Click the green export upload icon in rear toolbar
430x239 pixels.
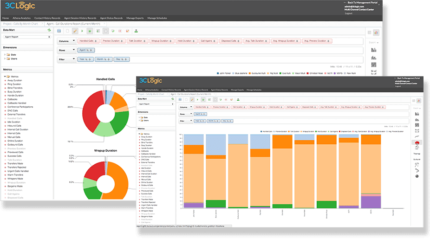pos(136,31)
